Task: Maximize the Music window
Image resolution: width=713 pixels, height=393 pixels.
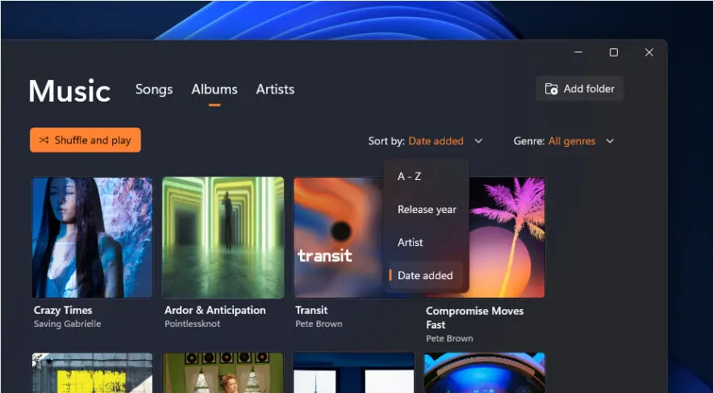Action: point(614,52)
